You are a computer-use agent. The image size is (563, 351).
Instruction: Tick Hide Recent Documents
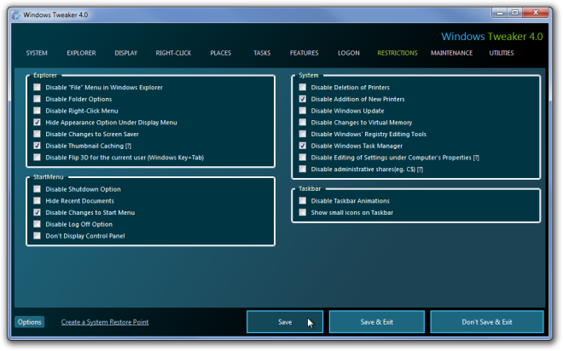37,201
